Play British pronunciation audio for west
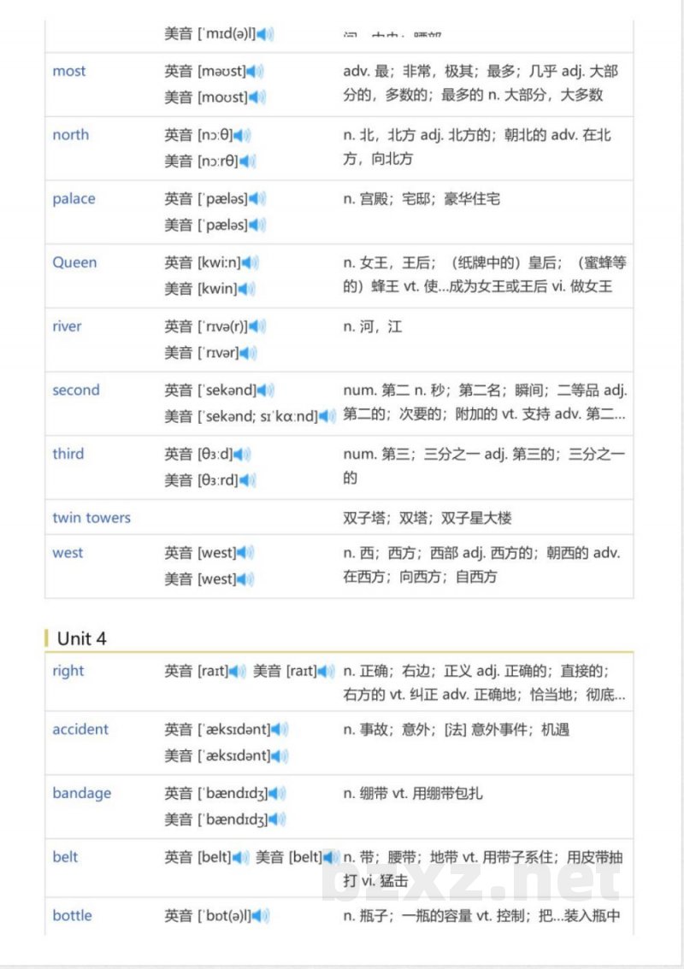 pyautogui.click(x=245, y=553)
